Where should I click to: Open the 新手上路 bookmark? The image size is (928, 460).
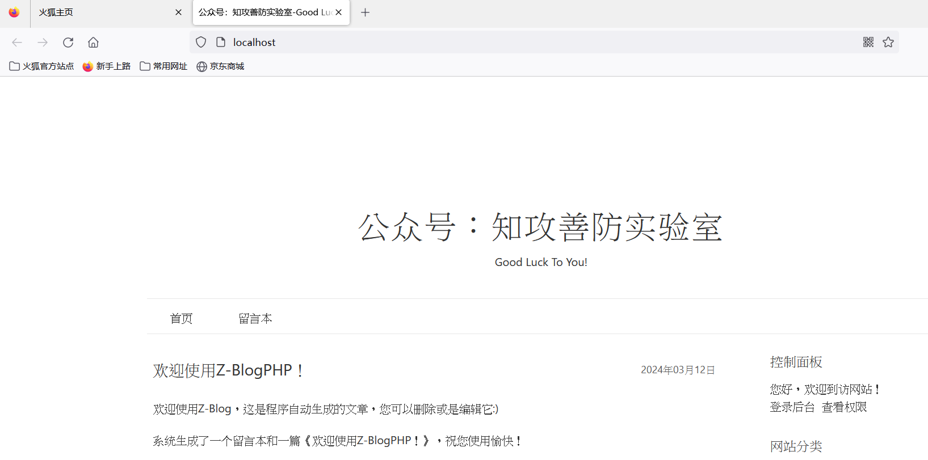107,66
